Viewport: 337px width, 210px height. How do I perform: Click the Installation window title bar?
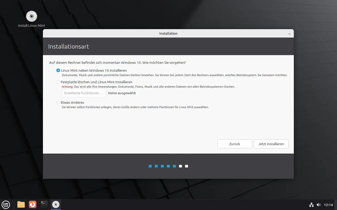168,33
